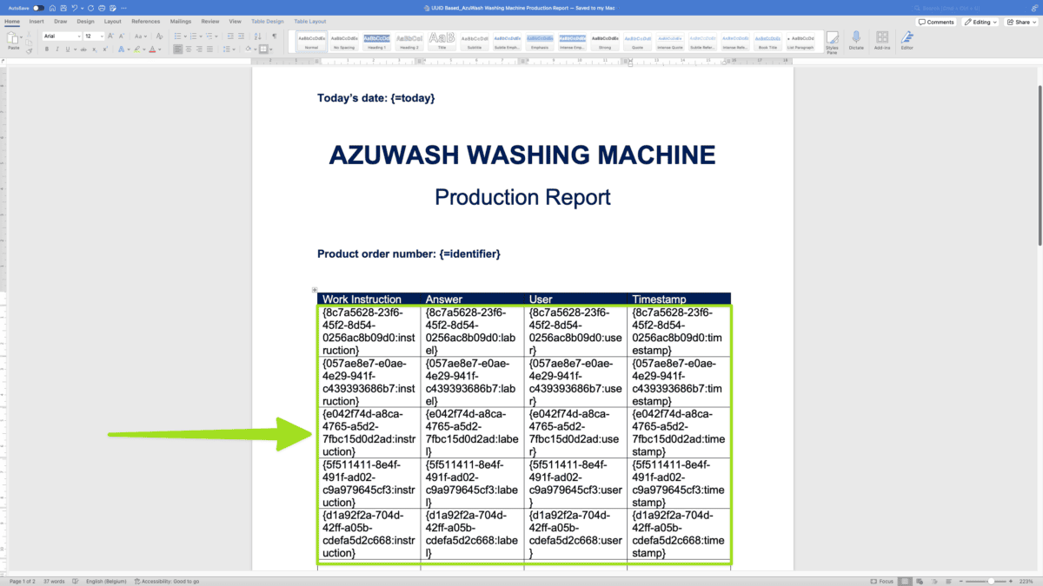Screen dimensions: 1043x586
Task: Show paragraph marks
Action: click(275, 36)
